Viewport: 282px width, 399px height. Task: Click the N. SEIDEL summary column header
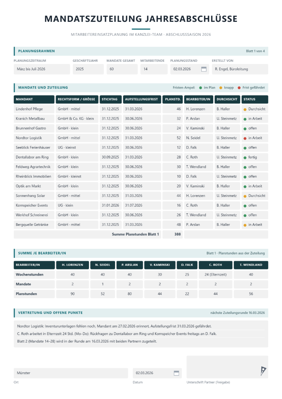point(103,265)
